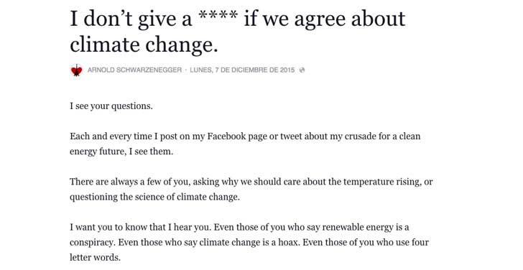Click the word "hoax" in the last paragraph
The width and height of the screenshot is (523, 270).
tap(290, 242)
